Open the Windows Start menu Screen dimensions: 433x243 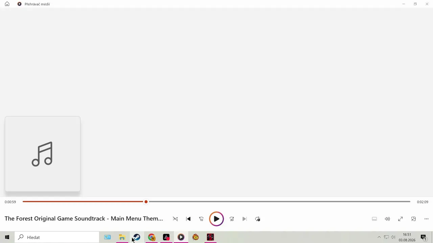click(7, 237)
